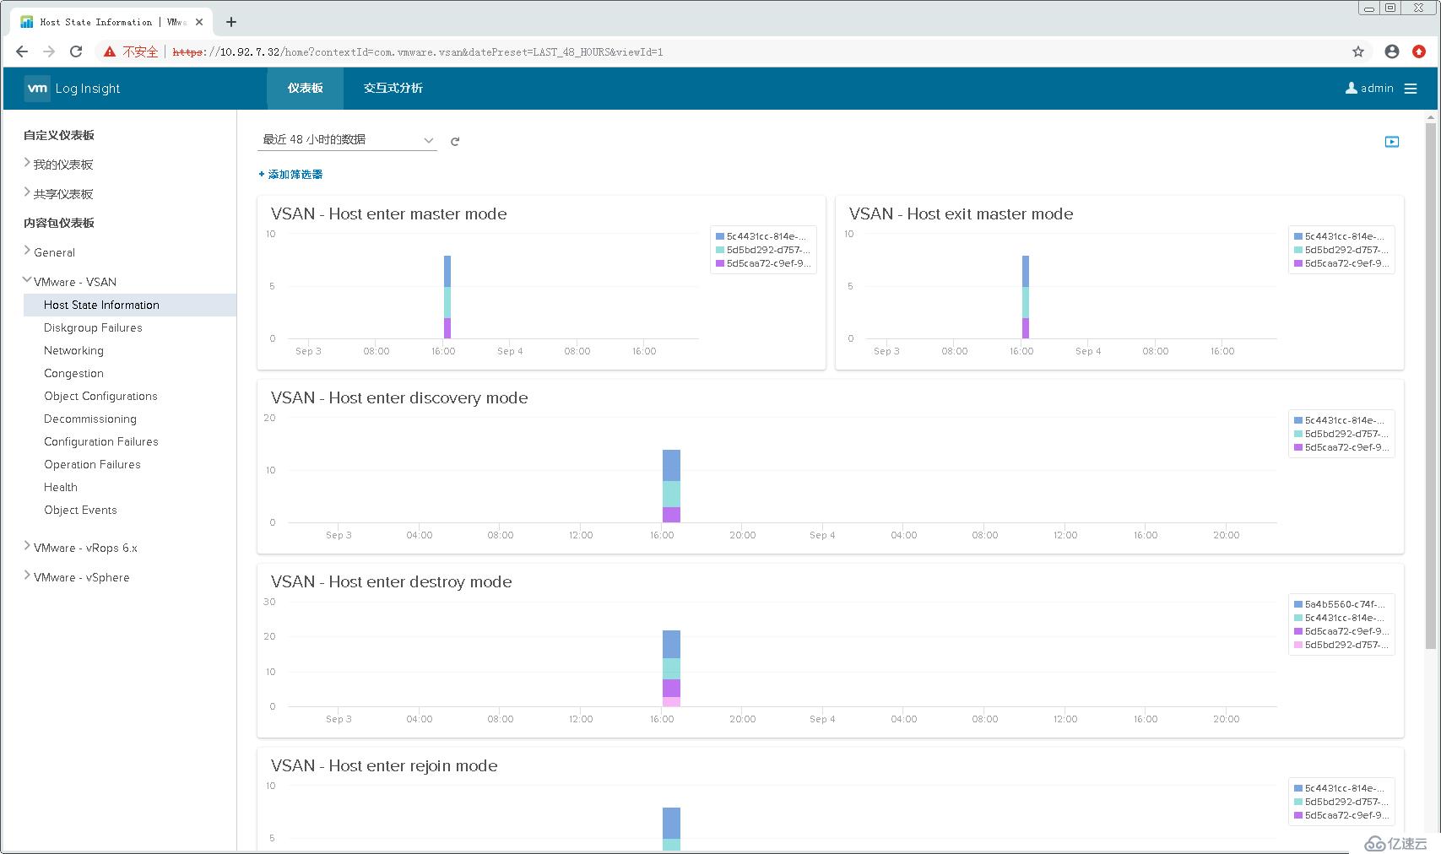The width and height of the screenshot is (1441, 854).
Task: Click the Host enter rejoin mode widget title
Action: [x=384, y=765]
